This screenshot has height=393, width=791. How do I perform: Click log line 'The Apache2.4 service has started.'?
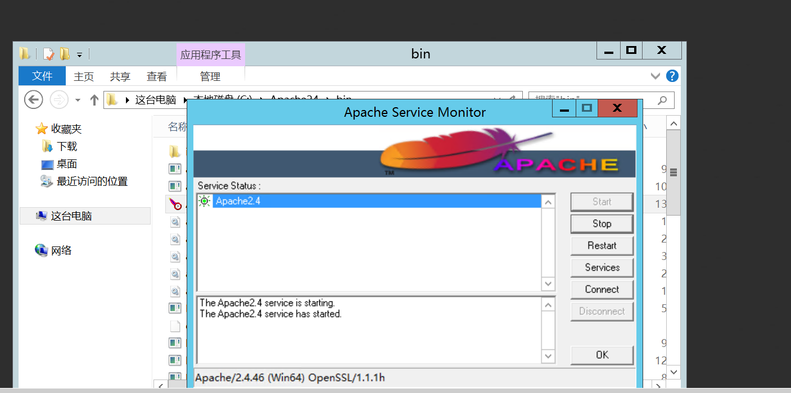(x=270, y=314)
